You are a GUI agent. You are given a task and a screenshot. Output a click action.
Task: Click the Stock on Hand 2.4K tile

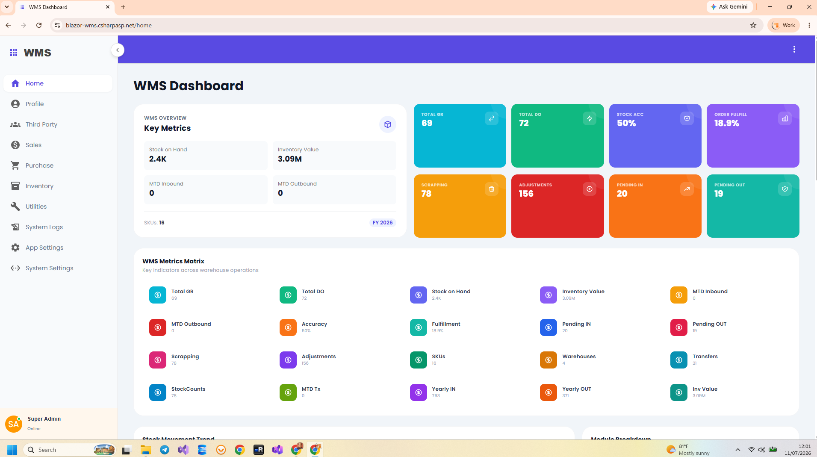[206, 155]
